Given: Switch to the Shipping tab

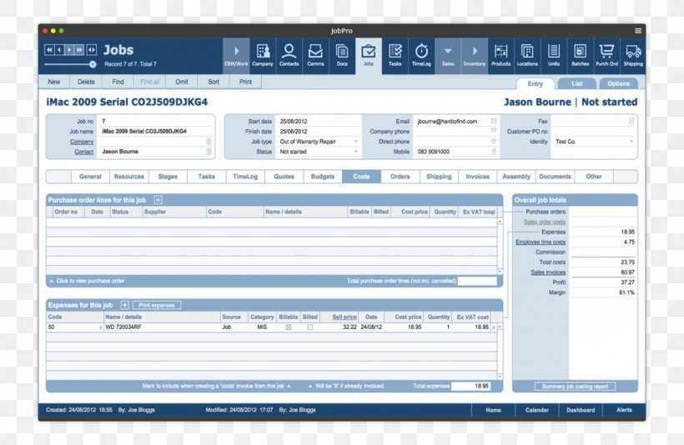Looking at the screenshot, I should tap(439, 177).
